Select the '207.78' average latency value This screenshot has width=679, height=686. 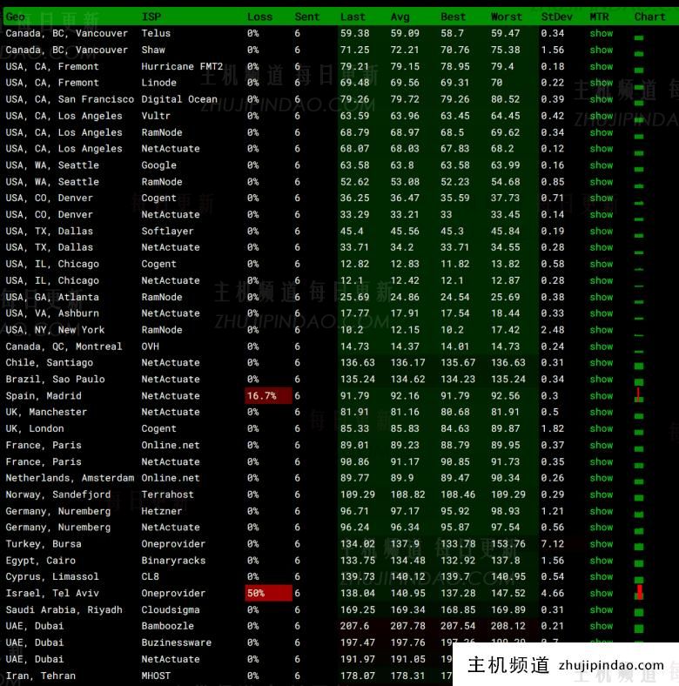click(407, 627)
